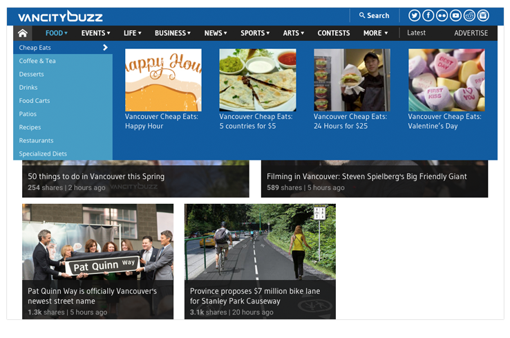This screenshot has width=510, height=338.
Task: Open the NEWS dropdown menu
Action: [216, 33]
